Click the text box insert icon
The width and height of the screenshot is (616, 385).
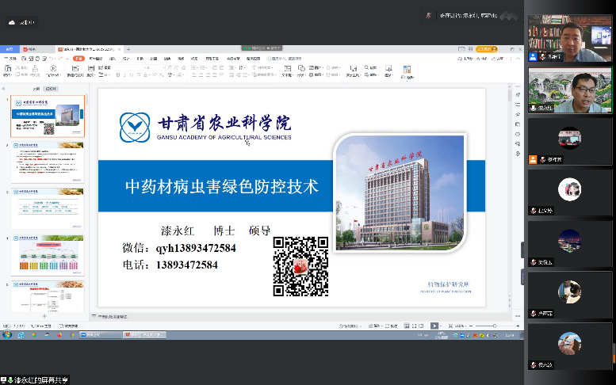pyautogui.click(x=286, y=70)
